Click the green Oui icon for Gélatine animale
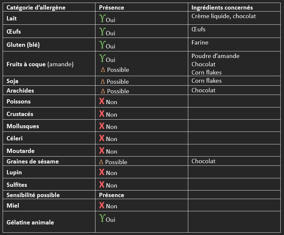Viewport: 284px width, 235px height. tap(102, 218)
